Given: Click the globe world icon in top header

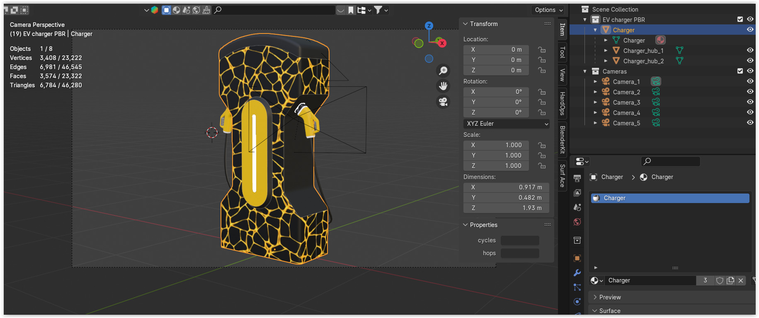Looking at the screenshot, I should click(196, 10).
